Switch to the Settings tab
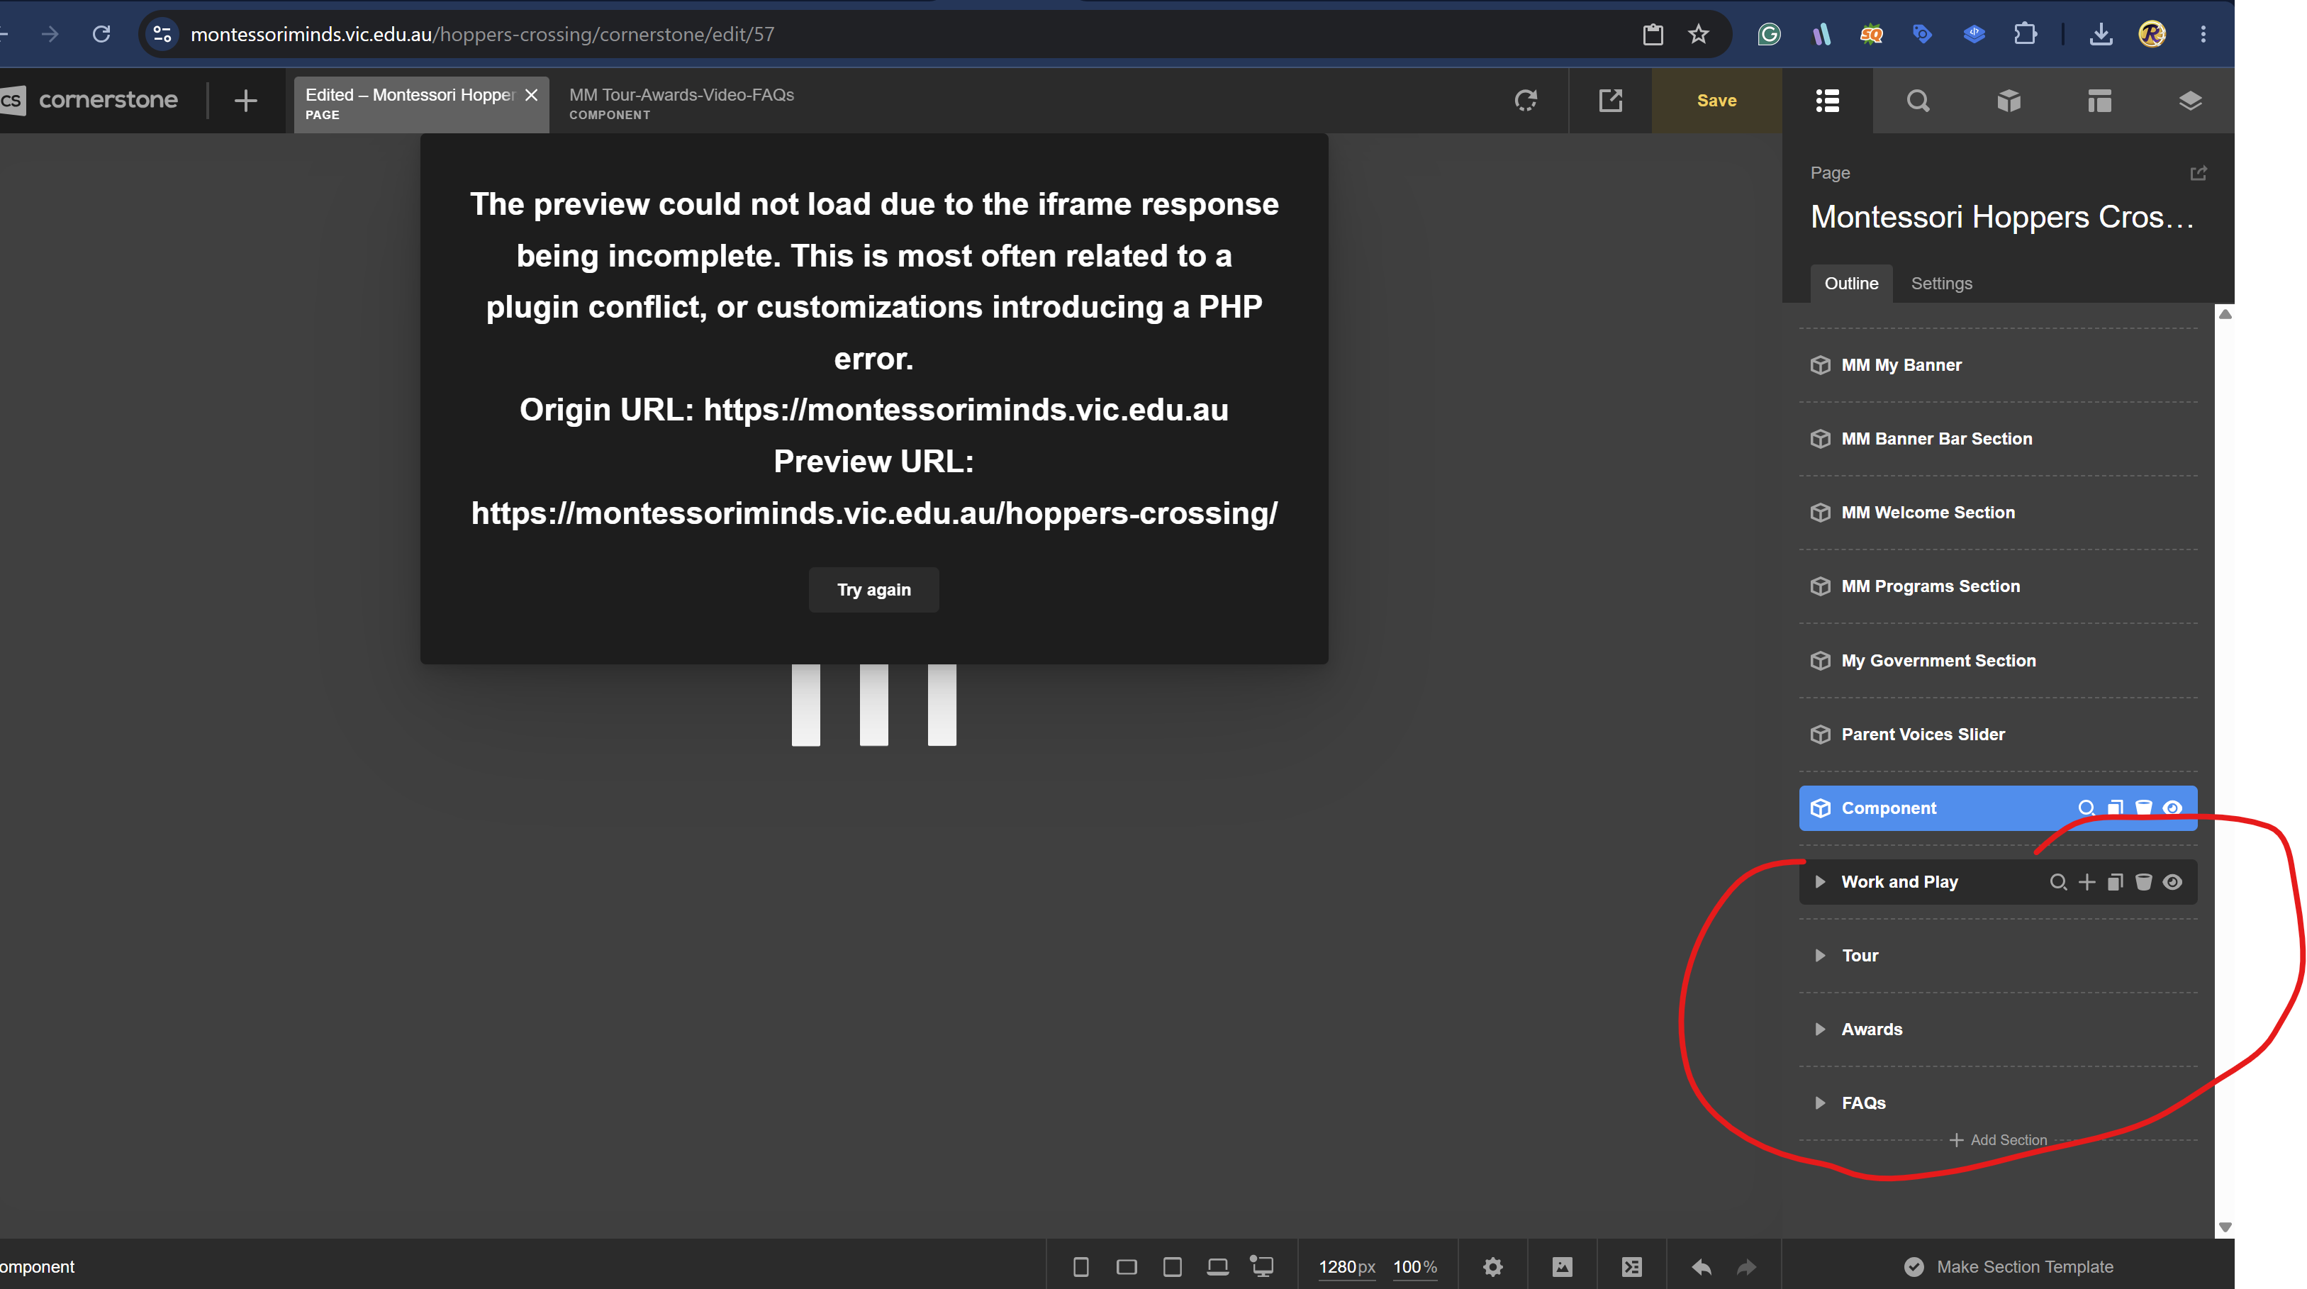This screenshot has height=1289, width=2307. 1940,283
